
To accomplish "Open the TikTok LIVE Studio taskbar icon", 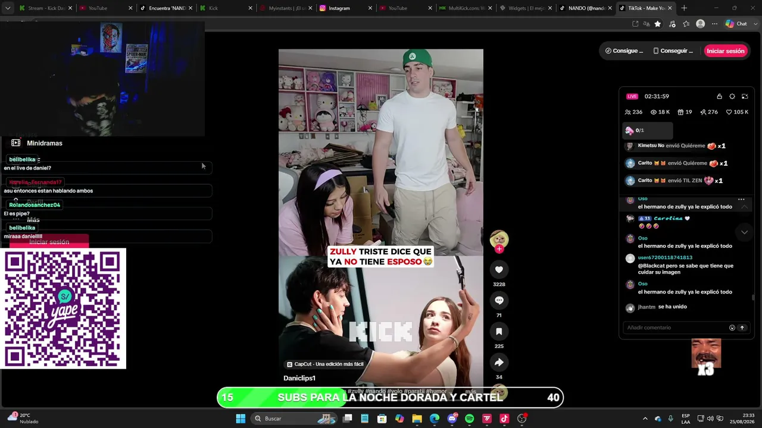I will [x=504, y=418].
